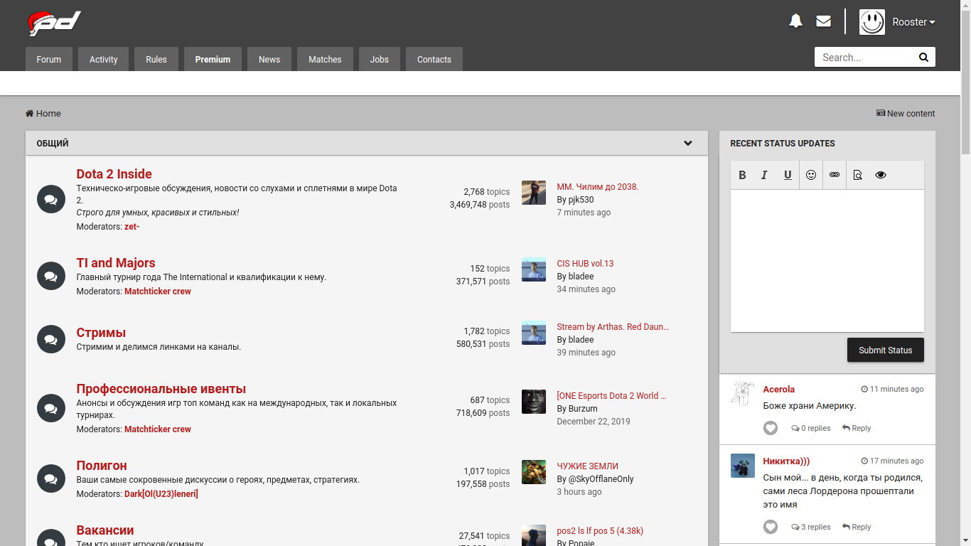Go to the Matches tab
Screen dimensions: 971x546
(x=325, y=60)
